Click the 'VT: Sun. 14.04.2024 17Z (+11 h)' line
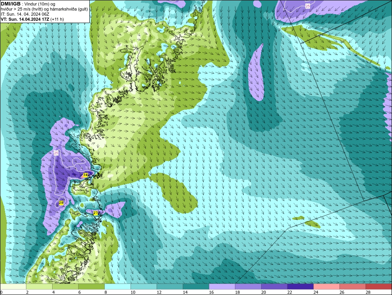 pyautogui.click(x=32, y=19)
